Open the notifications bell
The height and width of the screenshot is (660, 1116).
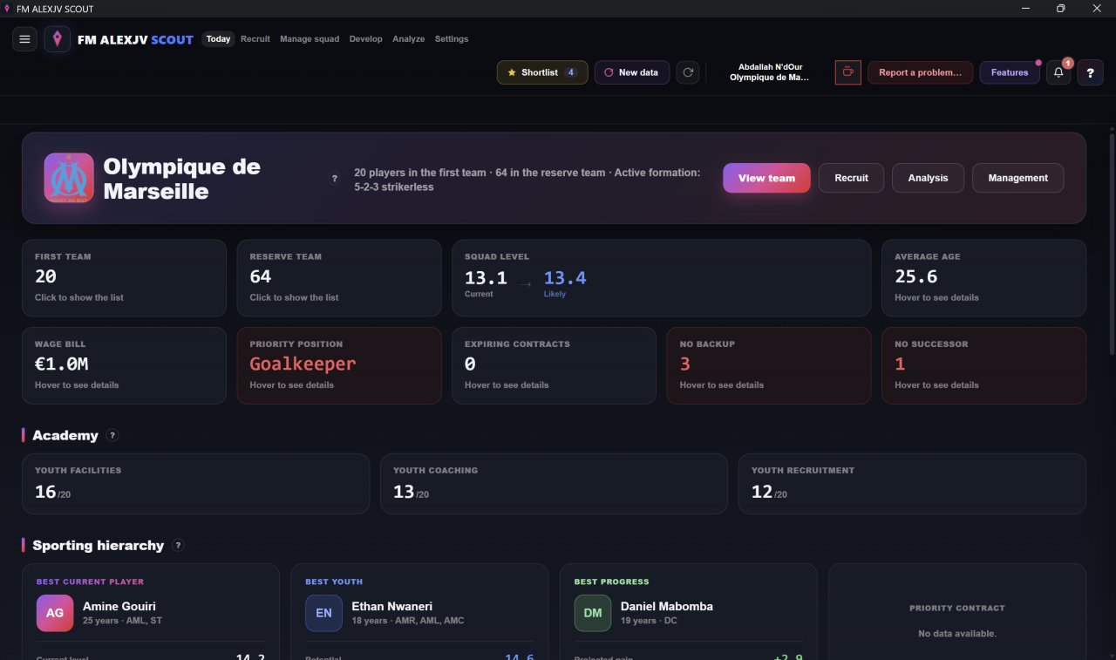click(x=1058, y=72)
